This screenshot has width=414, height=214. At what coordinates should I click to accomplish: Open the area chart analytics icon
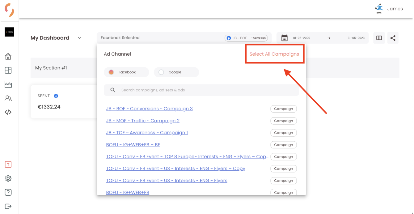point(8,84)
